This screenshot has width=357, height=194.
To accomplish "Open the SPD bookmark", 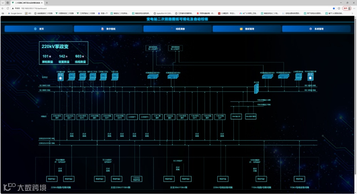I will pyautogui.click(x=28, y=14).
